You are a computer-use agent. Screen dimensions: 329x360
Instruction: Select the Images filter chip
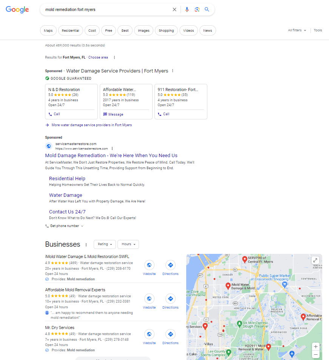[144, 31]
